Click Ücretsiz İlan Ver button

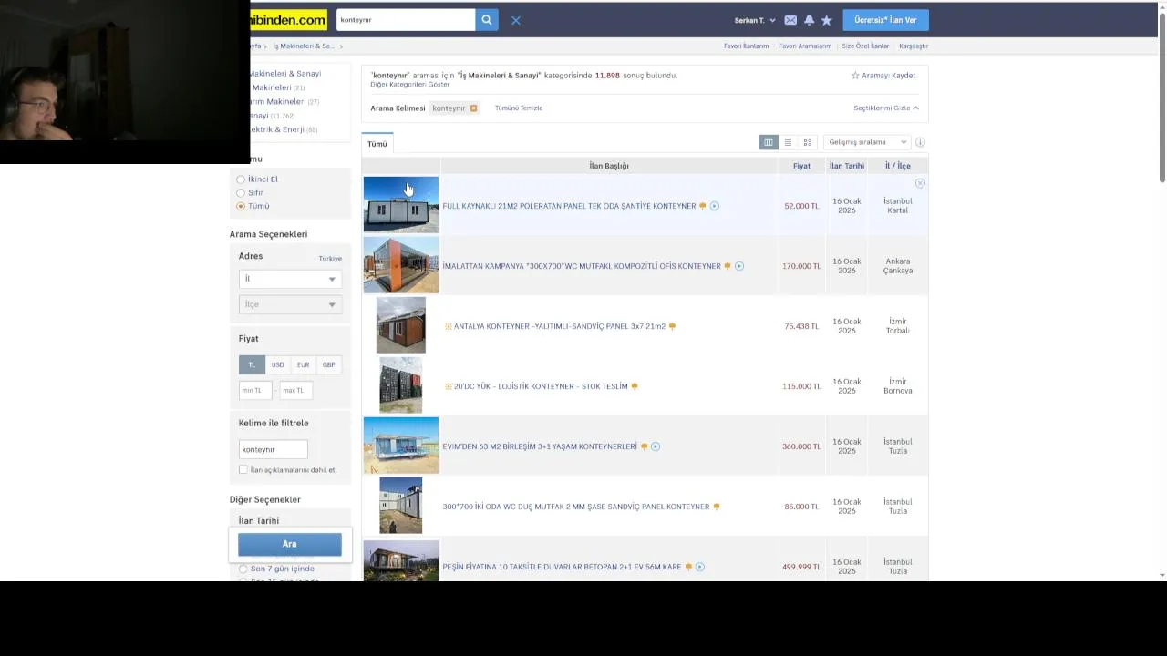(x=885, y=20)
